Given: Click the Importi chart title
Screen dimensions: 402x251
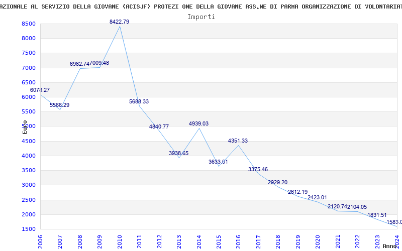Looking at the screenshot, I should [201, 17].
